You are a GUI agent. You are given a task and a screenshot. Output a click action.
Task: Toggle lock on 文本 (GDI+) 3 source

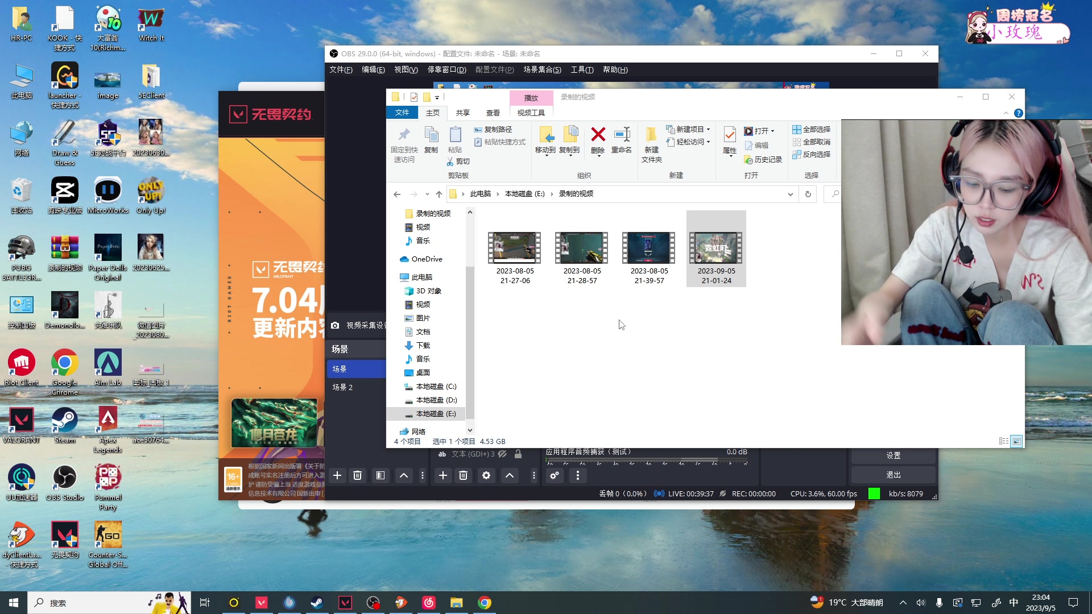[x=518, y=454]
